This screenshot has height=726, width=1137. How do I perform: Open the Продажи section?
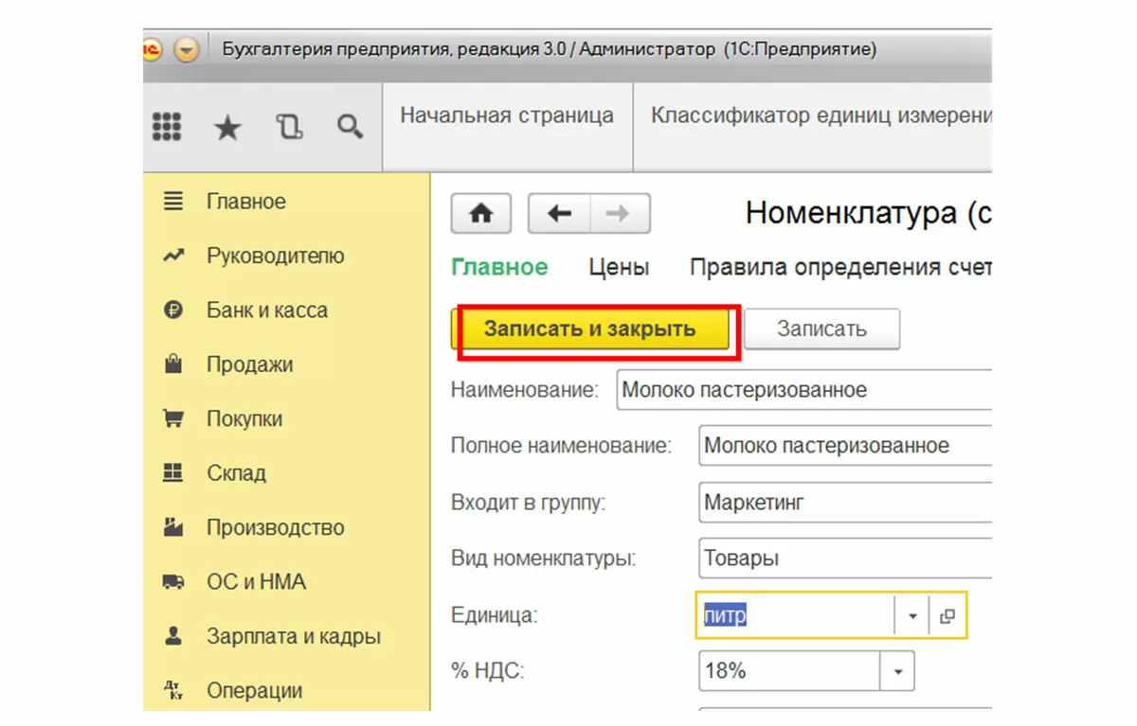(x=250, y=364)
